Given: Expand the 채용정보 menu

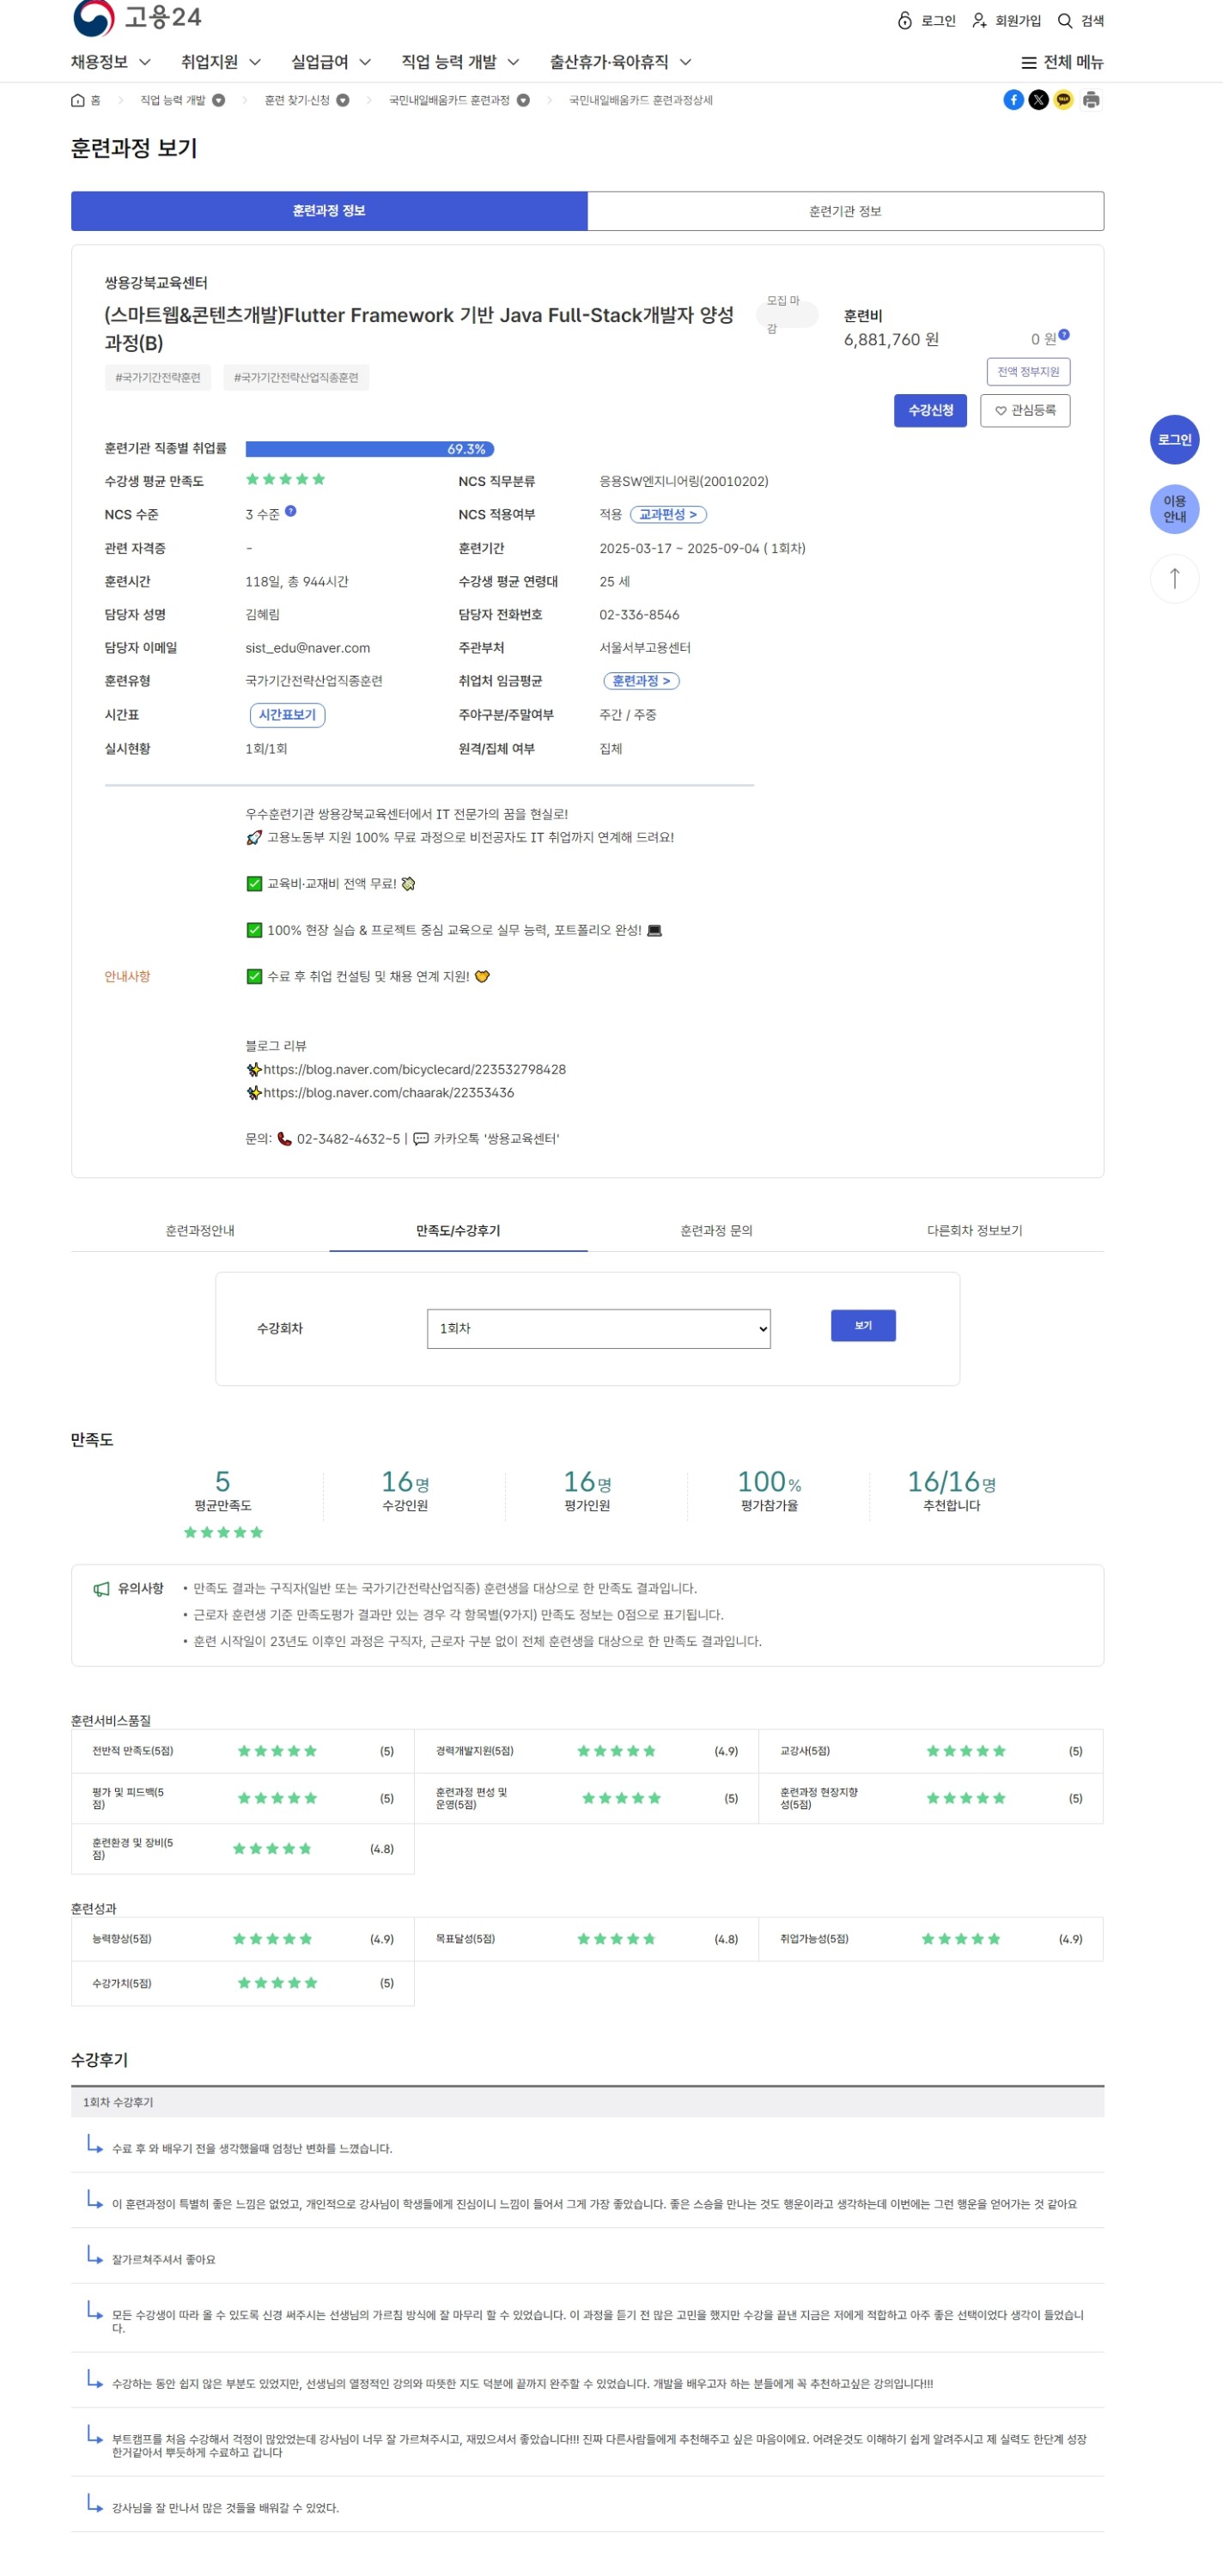Looking at the screenshot, I should coord(110,62).
